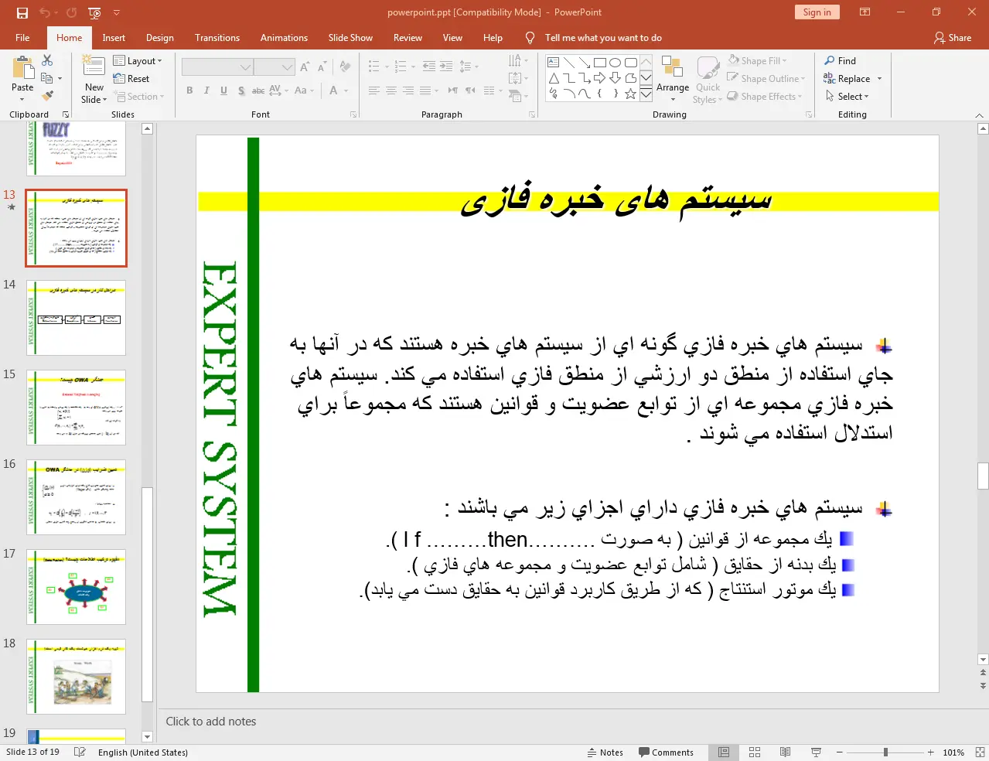Click the Increase Font Size icon
The height and width of the screenshot is (761, 989).
coord(305,67)
